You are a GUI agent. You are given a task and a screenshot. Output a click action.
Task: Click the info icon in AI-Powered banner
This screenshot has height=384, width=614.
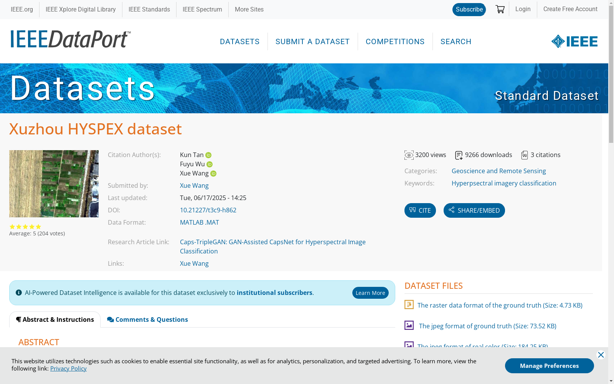pyautogui.click(x=19, y=293)
